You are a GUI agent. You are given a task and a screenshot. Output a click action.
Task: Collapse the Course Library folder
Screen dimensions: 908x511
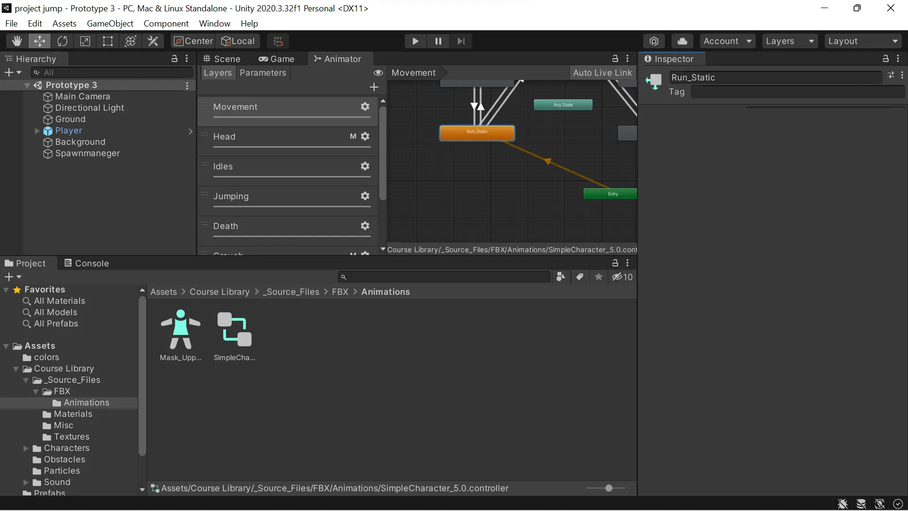tap(16, 369)
